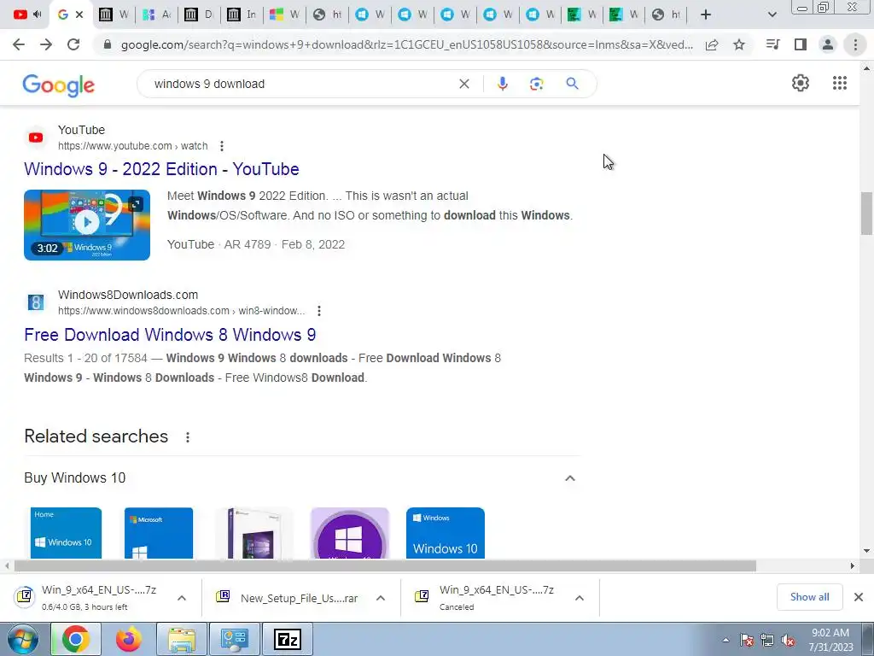This screenshot has height=656, width=874.
Task: Open the new tab plus button
Action: click(706, 15)
